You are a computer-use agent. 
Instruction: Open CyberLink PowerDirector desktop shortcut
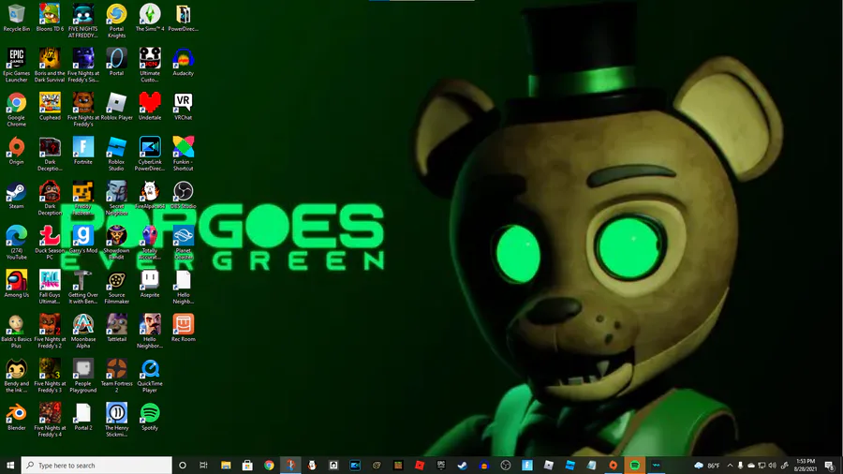pos(150,155)
